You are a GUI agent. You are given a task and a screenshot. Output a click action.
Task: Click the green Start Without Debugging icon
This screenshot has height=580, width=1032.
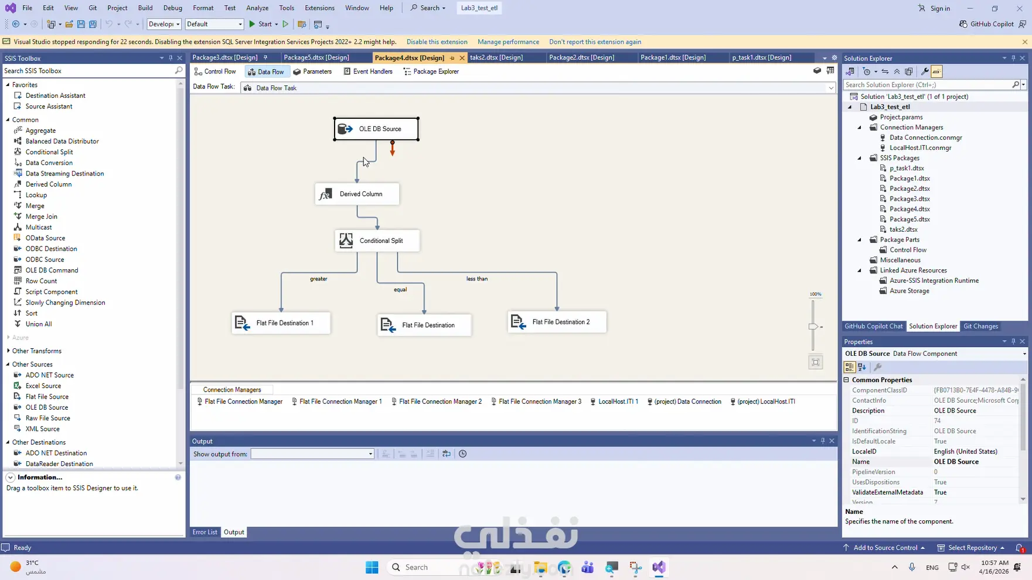(x=286, y=24)
